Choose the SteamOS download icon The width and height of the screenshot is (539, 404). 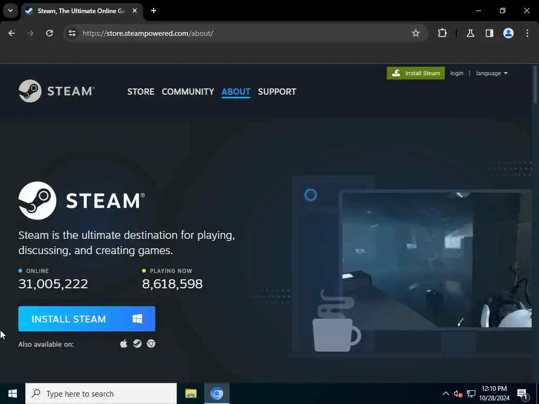coord(137,344)
